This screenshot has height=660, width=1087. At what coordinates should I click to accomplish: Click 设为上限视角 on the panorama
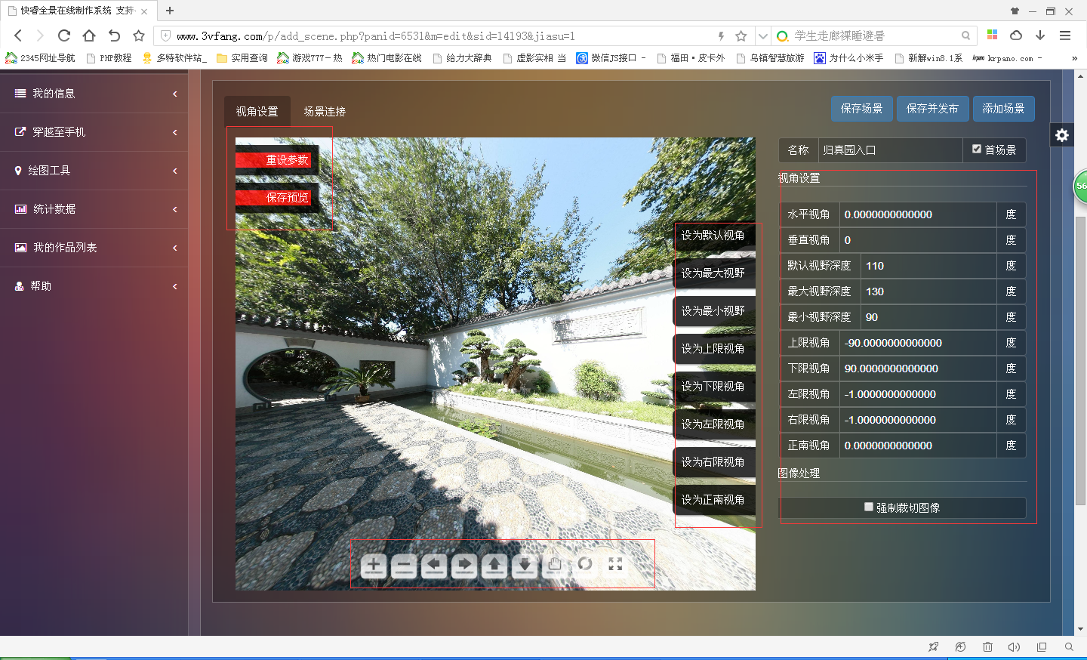pyautogui.click(x=713, y=349)
